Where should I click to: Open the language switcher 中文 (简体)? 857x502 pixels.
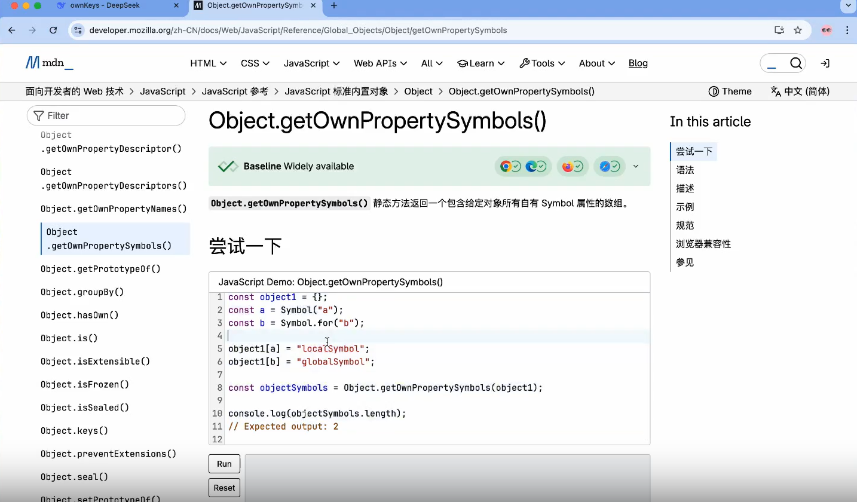click(x=800, y=91)
